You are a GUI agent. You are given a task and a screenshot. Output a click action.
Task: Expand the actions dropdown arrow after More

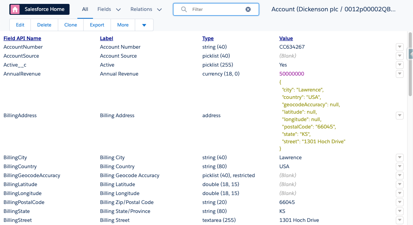[144, 25]
